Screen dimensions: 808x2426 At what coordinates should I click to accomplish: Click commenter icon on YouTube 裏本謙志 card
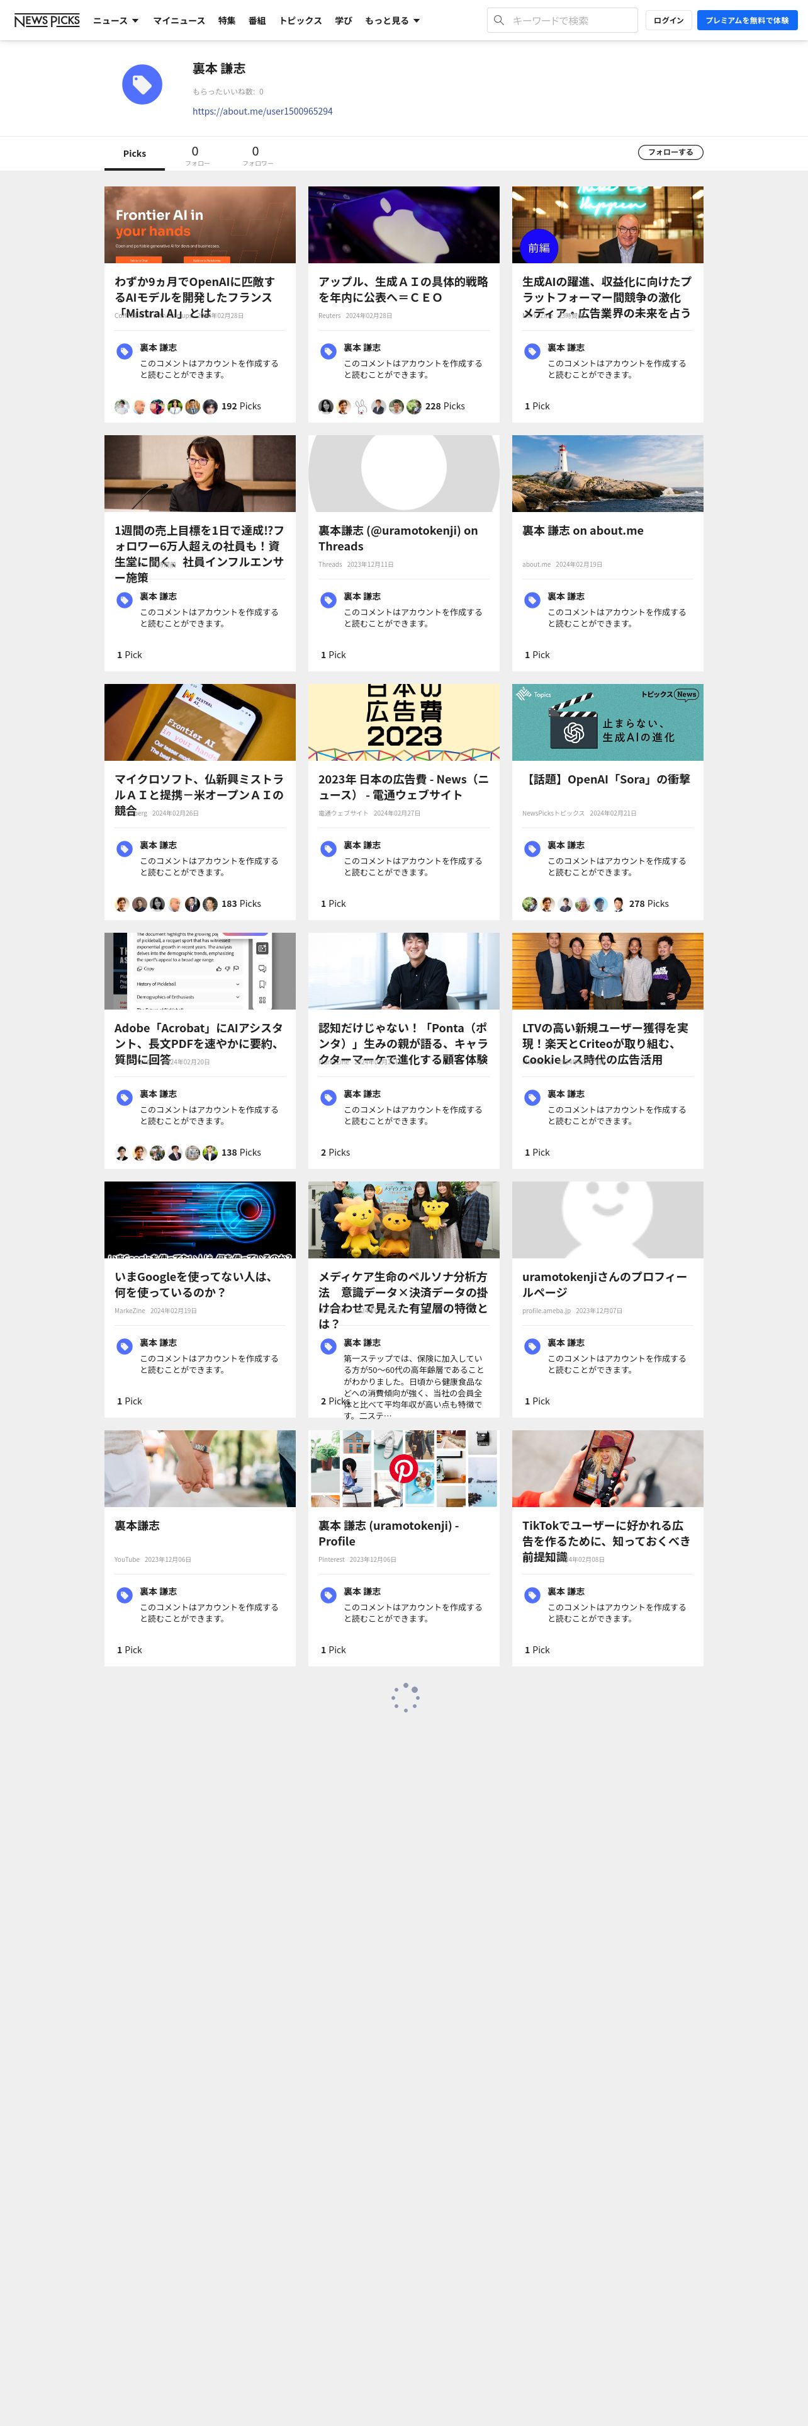[124, 1595]
